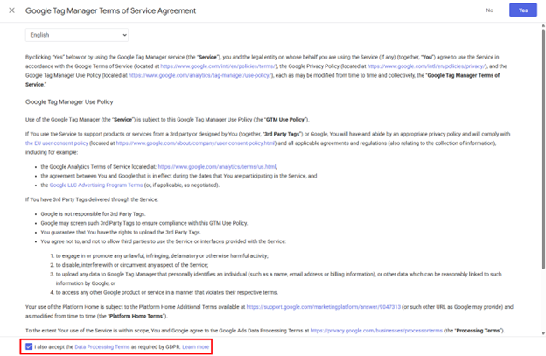Screen dimensions: 546x356
Task: Open the businesses processorterms privacy link
Action: coord(376,331)
